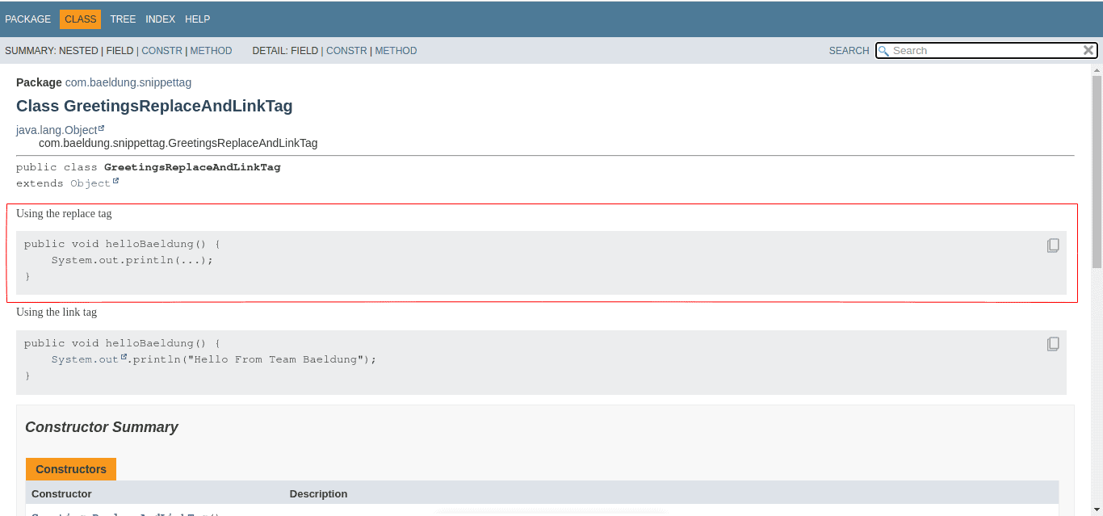Click 'System.out.println(...);' code line
The height and width of the screenshot is (516, 1103).
(132, 260)
